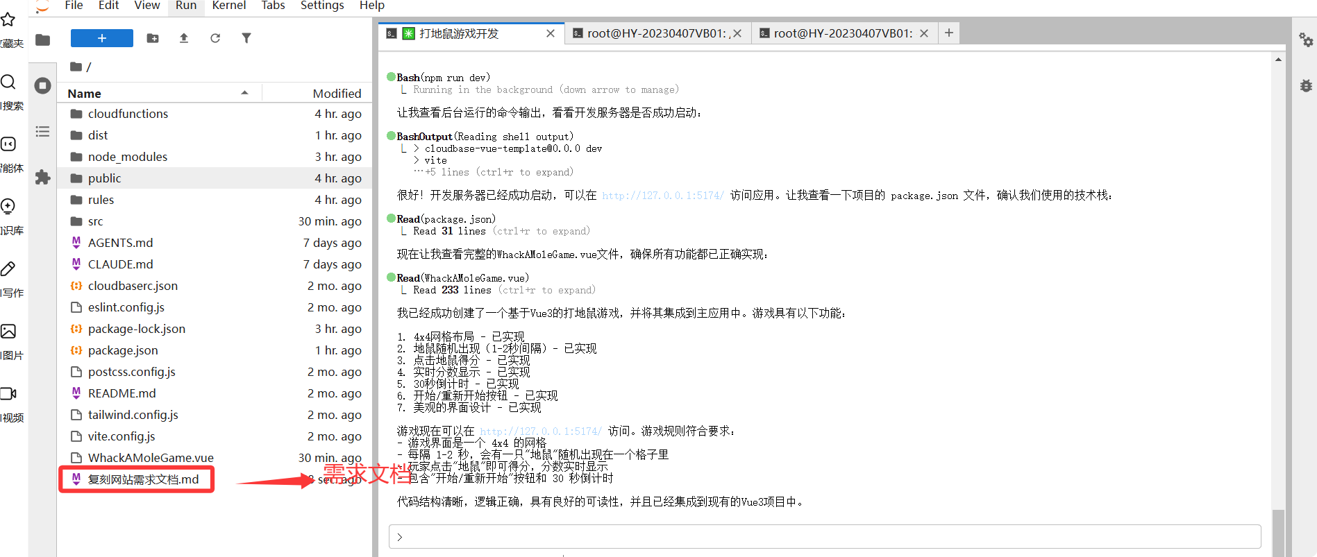Open the debugger bug icon
Image resolution: width=1317 pixels, height=557 pixels.
[1306, 86]
